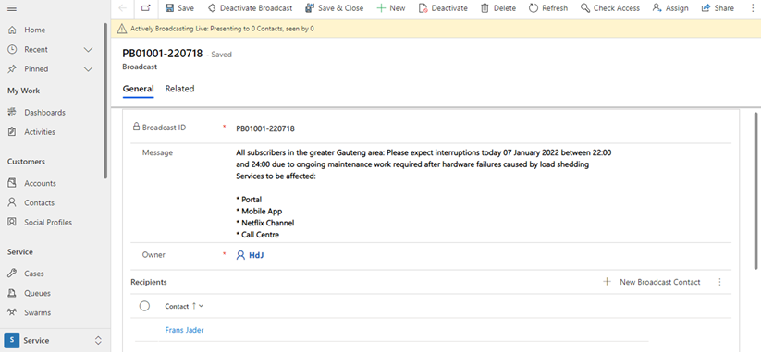Open Queues in sidebar
This screenshot has height=353, width=761.
pos(37,293)
